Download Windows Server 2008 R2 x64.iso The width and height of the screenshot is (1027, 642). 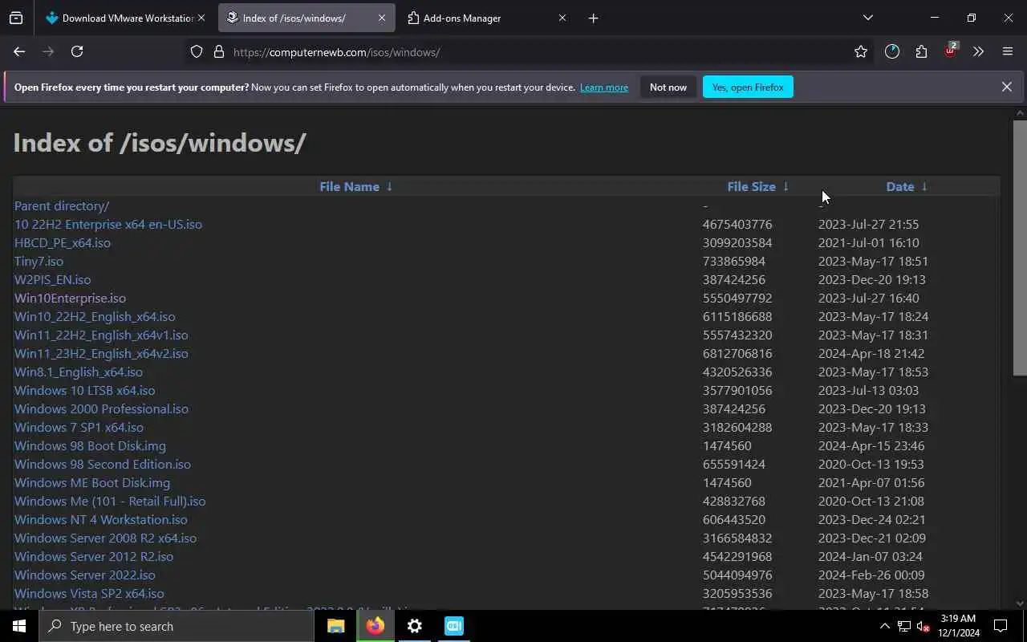pyautogui.click(x=105, y=538)
